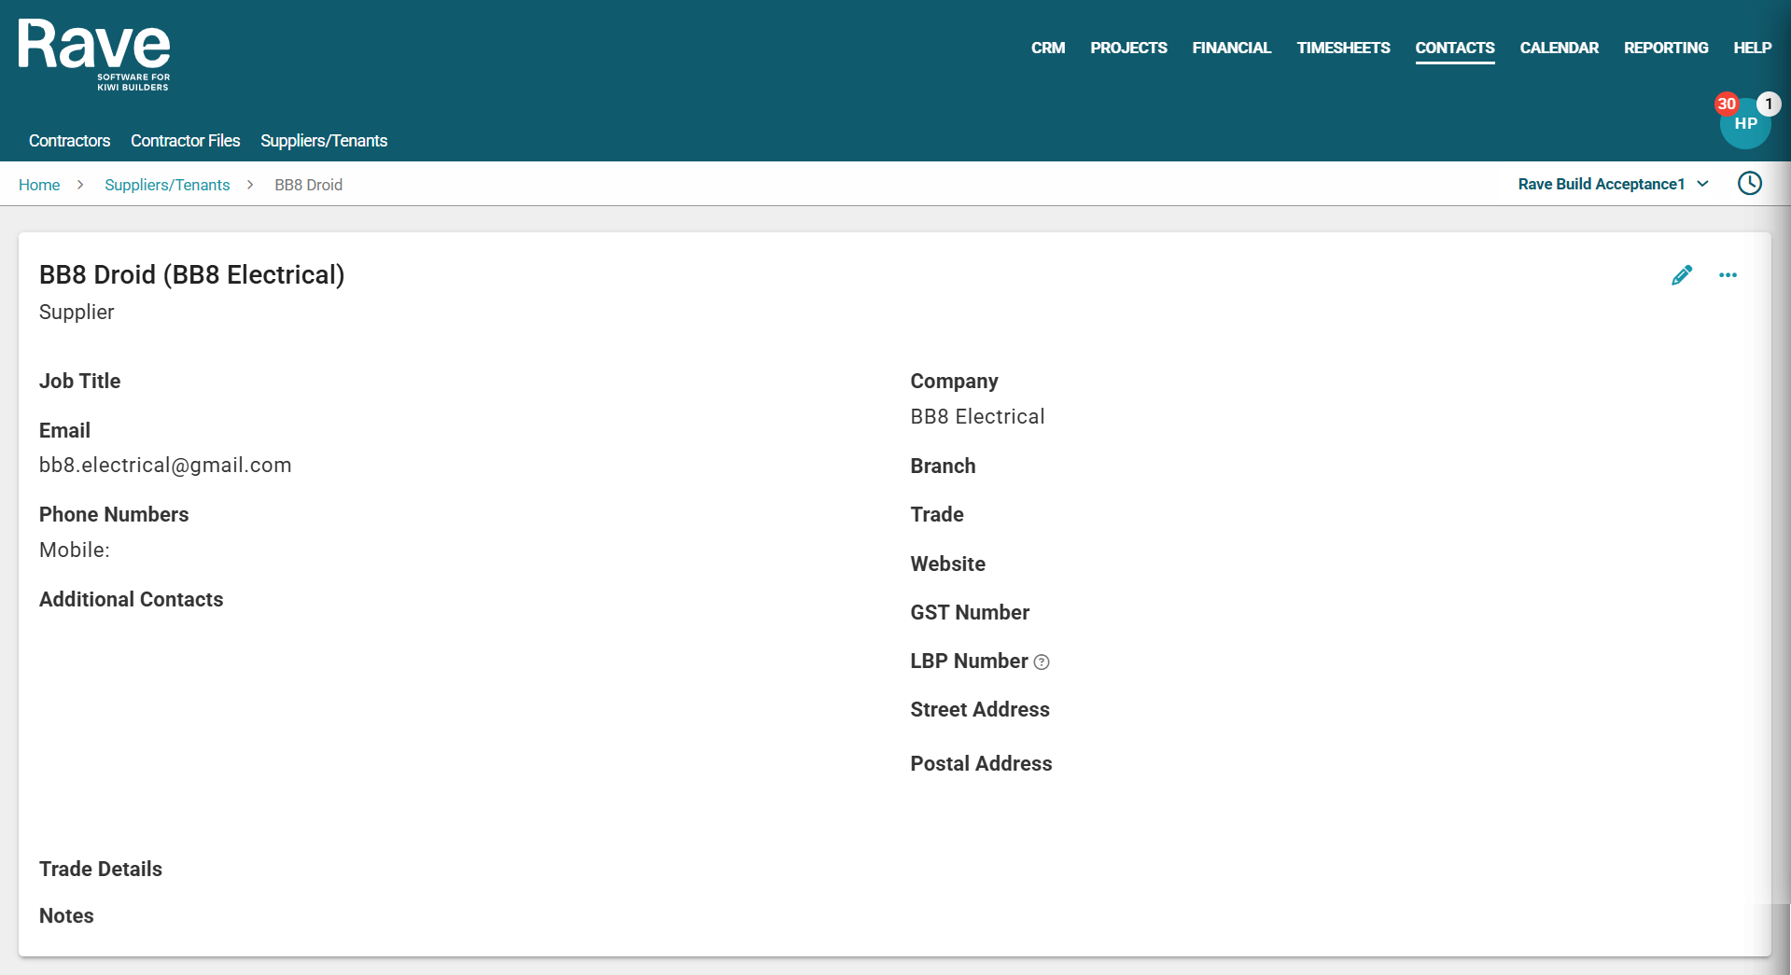The height and width of the screenshot is (975, 1791).
Task: Edit supplier with the pencil icon
Action: (x=1682, y=275)
